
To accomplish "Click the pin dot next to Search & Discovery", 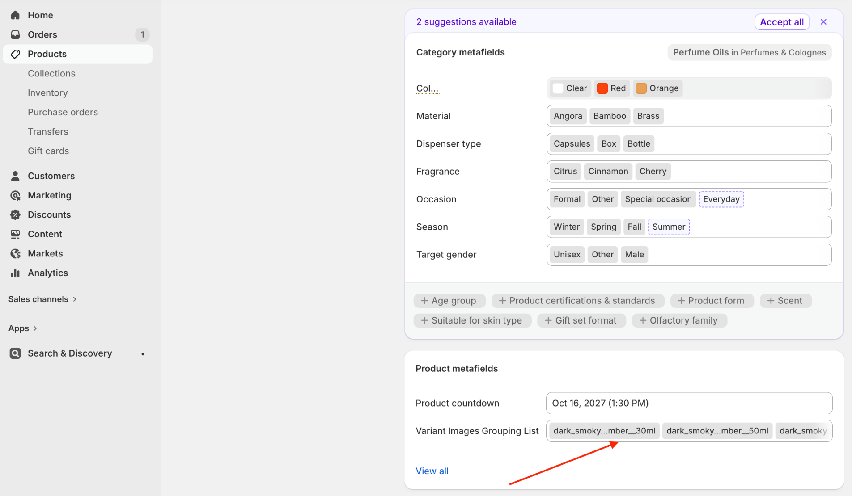I will click(x=143, y=354).
